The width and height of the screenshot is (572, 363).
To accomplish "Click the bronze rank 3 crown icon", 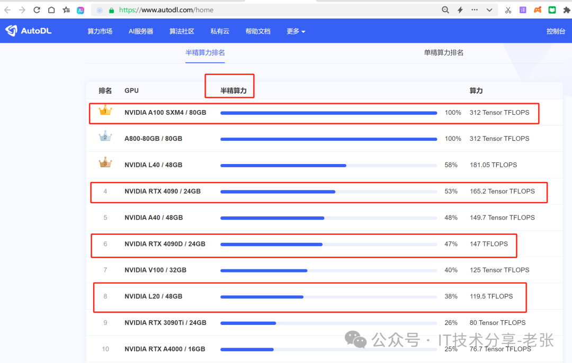I will 105,162.
